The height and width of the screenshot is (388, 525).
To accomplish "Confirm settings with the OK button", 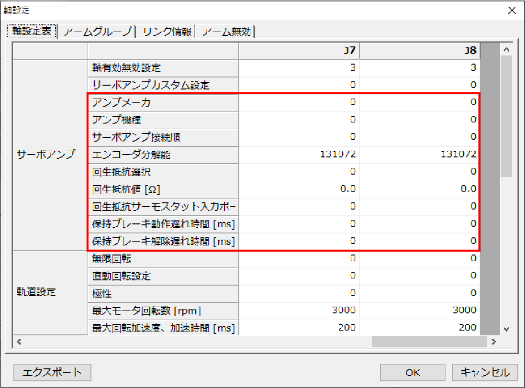I will tap(413, 372).
